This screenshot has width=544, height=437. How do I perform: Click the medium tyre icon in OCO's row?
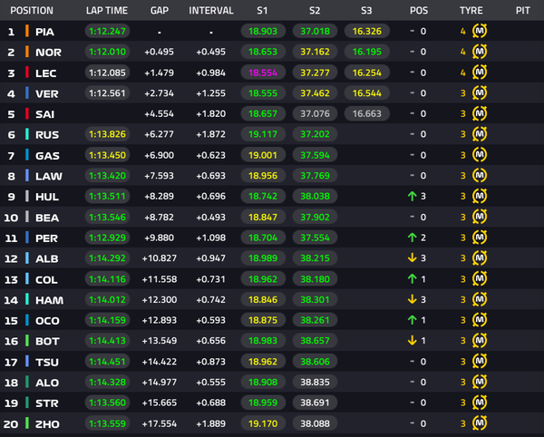tap(480, 320)
